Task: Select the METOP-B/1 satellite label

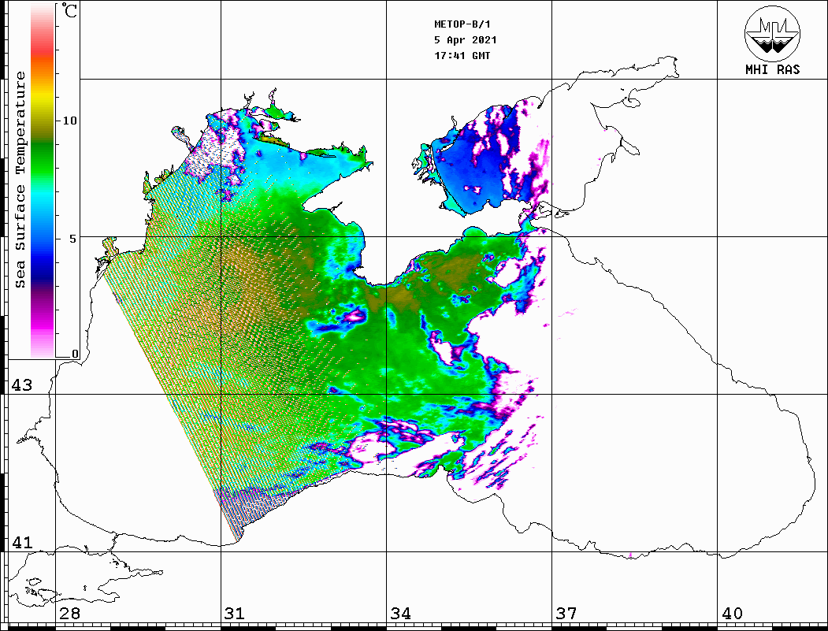Action: pyautogui.click(x=462, y=24)
